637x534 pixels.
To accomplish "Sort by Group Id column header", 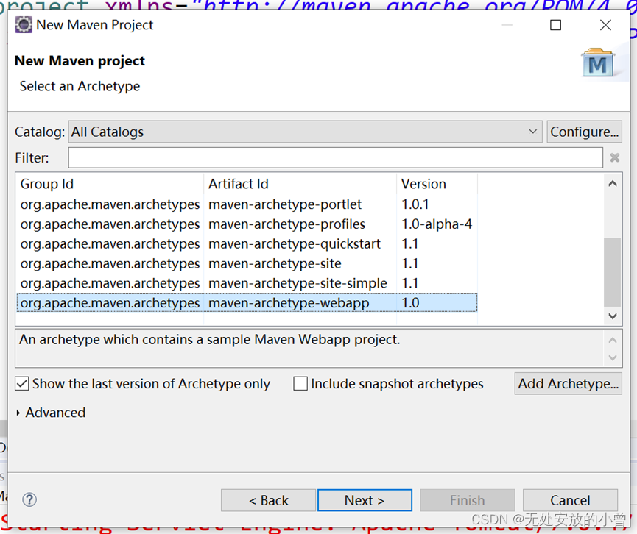I will 110,184.
